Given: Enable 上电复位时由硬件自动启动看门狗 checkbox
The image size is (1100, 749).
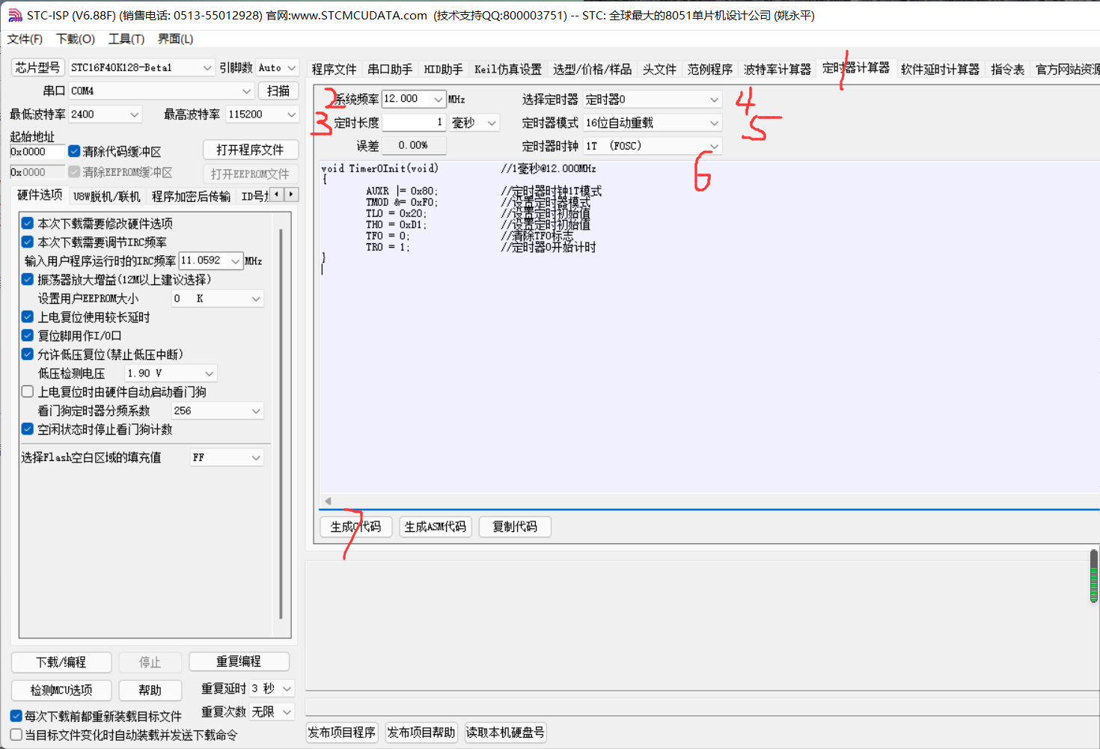Looking at the screenshot, I should click(x=28, y=391).
